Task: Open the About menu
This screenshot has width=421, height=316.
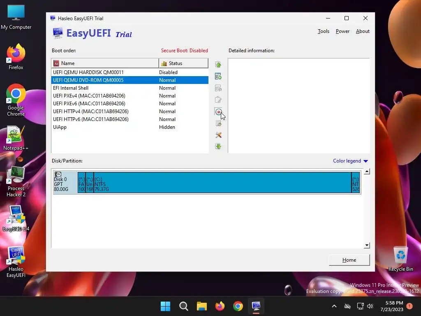Action: tap(363, 31)
